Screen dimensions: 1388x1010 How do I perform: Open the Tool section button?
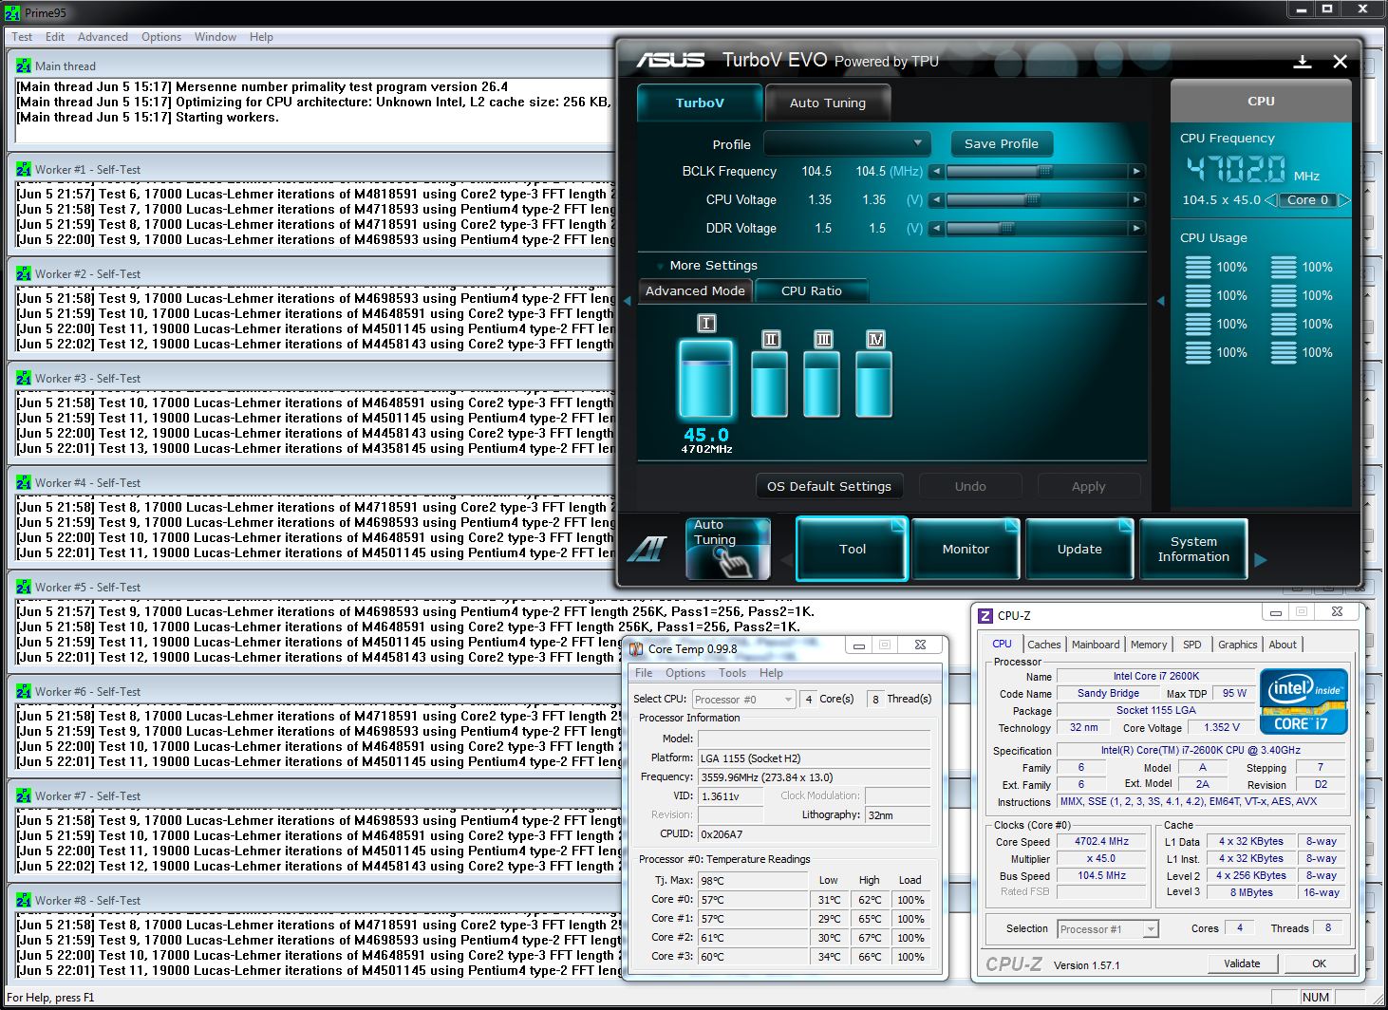(853, 549)
